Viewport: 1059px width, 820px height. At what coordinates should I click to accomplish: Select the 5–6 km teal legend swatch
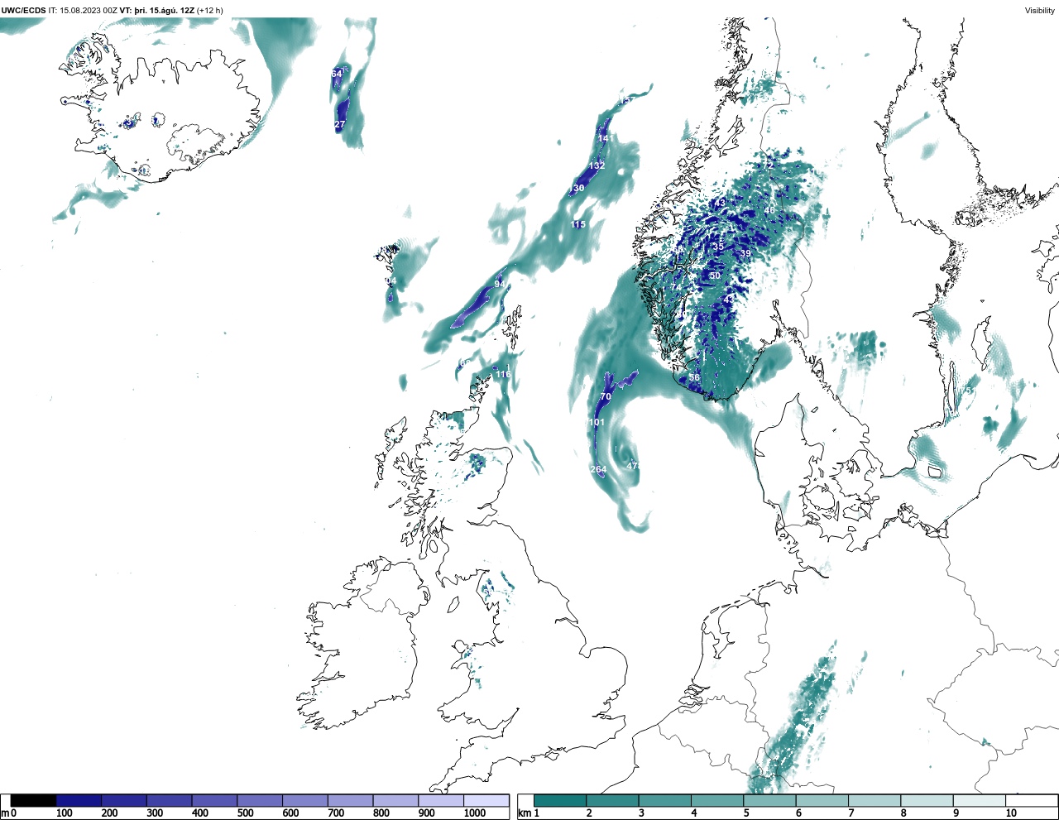[x=769, y=800]
